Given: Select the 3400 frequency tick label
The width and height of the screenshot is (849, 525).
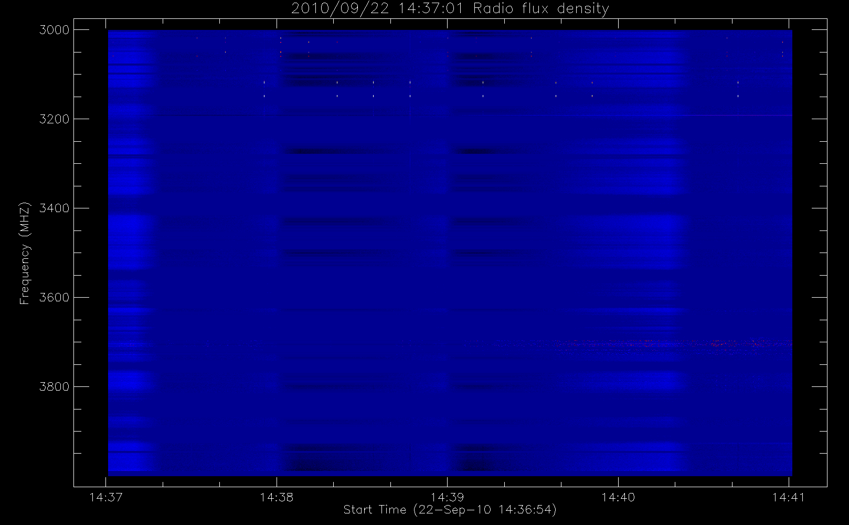Looking at the screenshot, I should [x=55, y=208].
